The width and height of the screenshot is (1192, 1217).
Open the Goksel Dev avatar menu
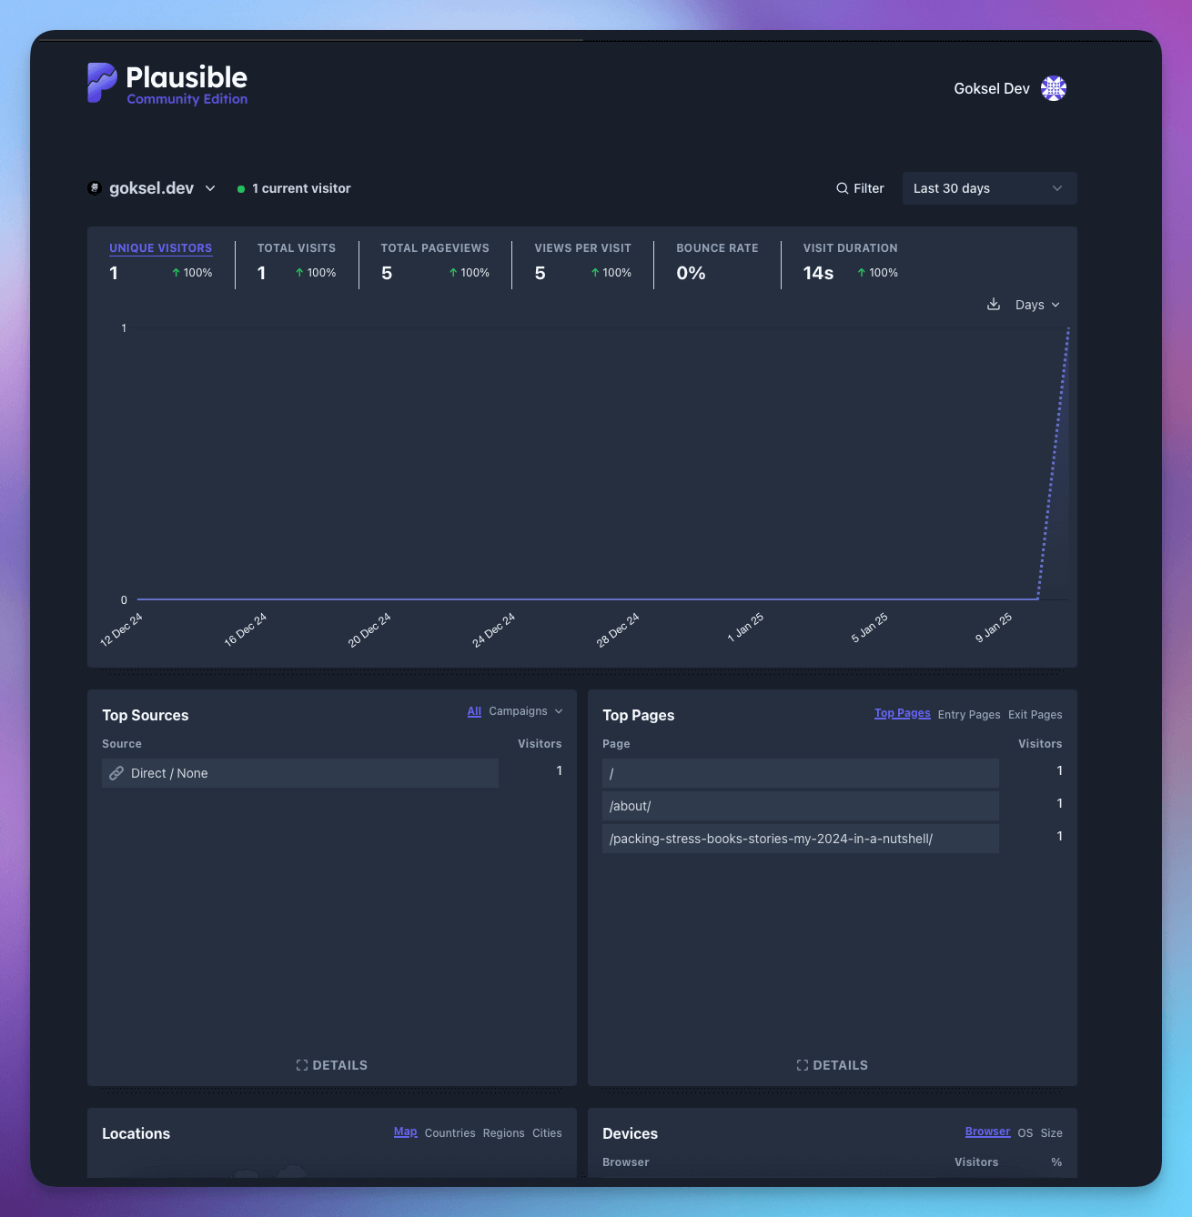coord(1054,88)
